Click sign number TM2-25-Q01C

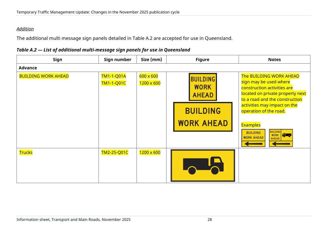coord(115,152)
